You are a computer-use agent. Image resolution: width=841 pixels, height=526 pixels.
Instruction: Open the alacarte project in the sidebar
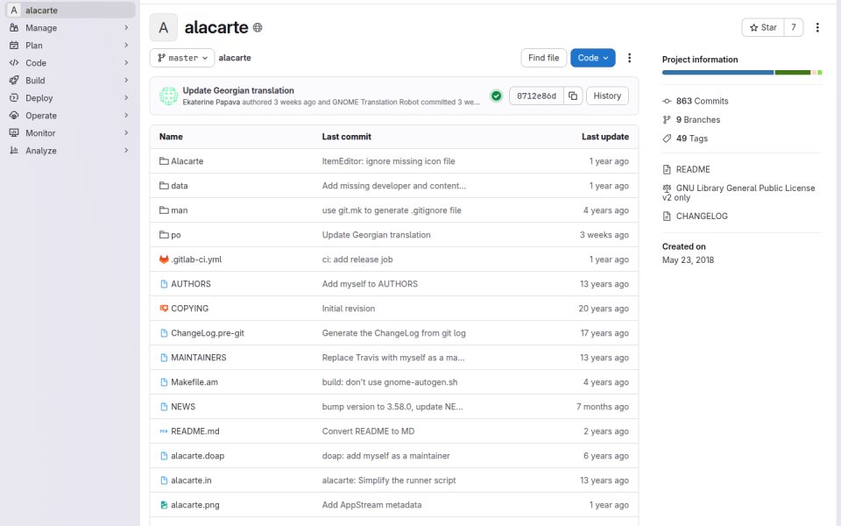70,11
